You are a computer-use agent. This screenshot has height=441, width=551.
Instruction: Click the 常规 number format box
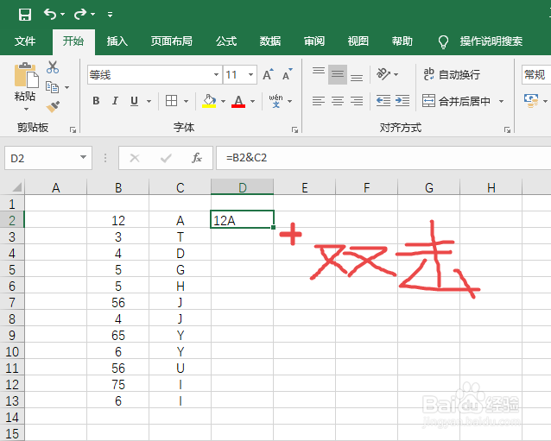(x=536, y=74)
